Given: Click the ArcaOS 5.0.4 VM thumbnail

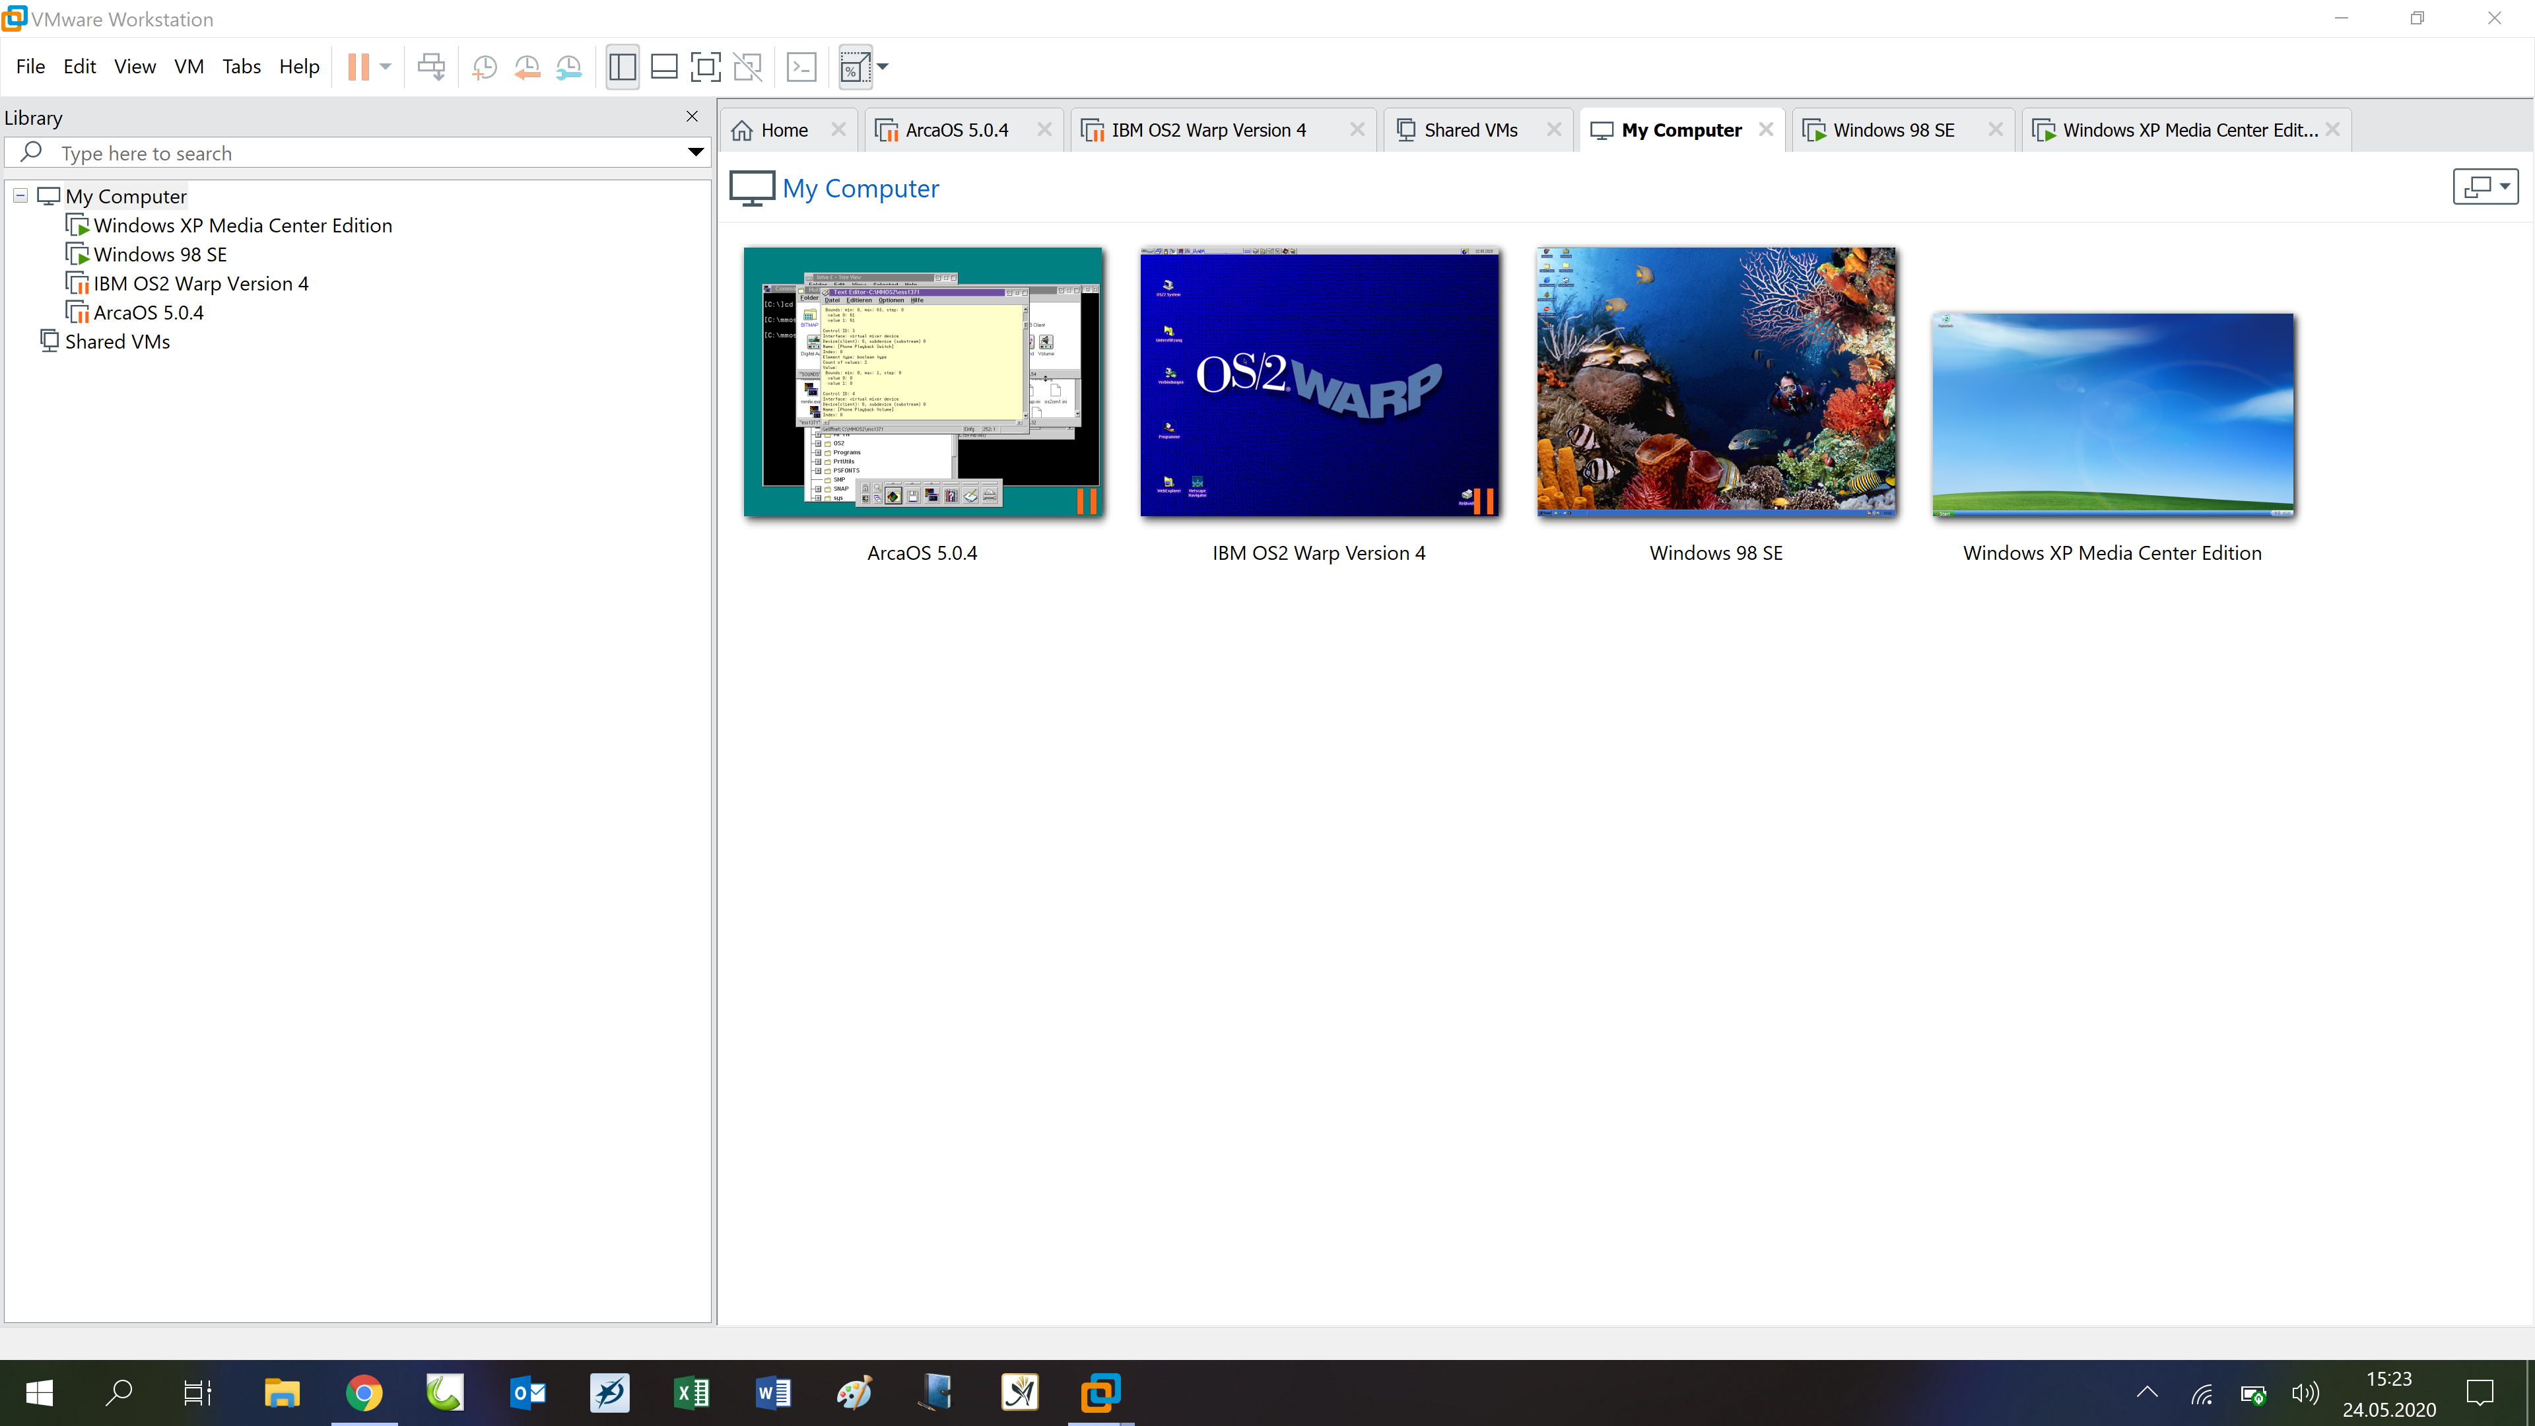Looking at the screenshot, I should pyautogui.click(x=922, y=382).
